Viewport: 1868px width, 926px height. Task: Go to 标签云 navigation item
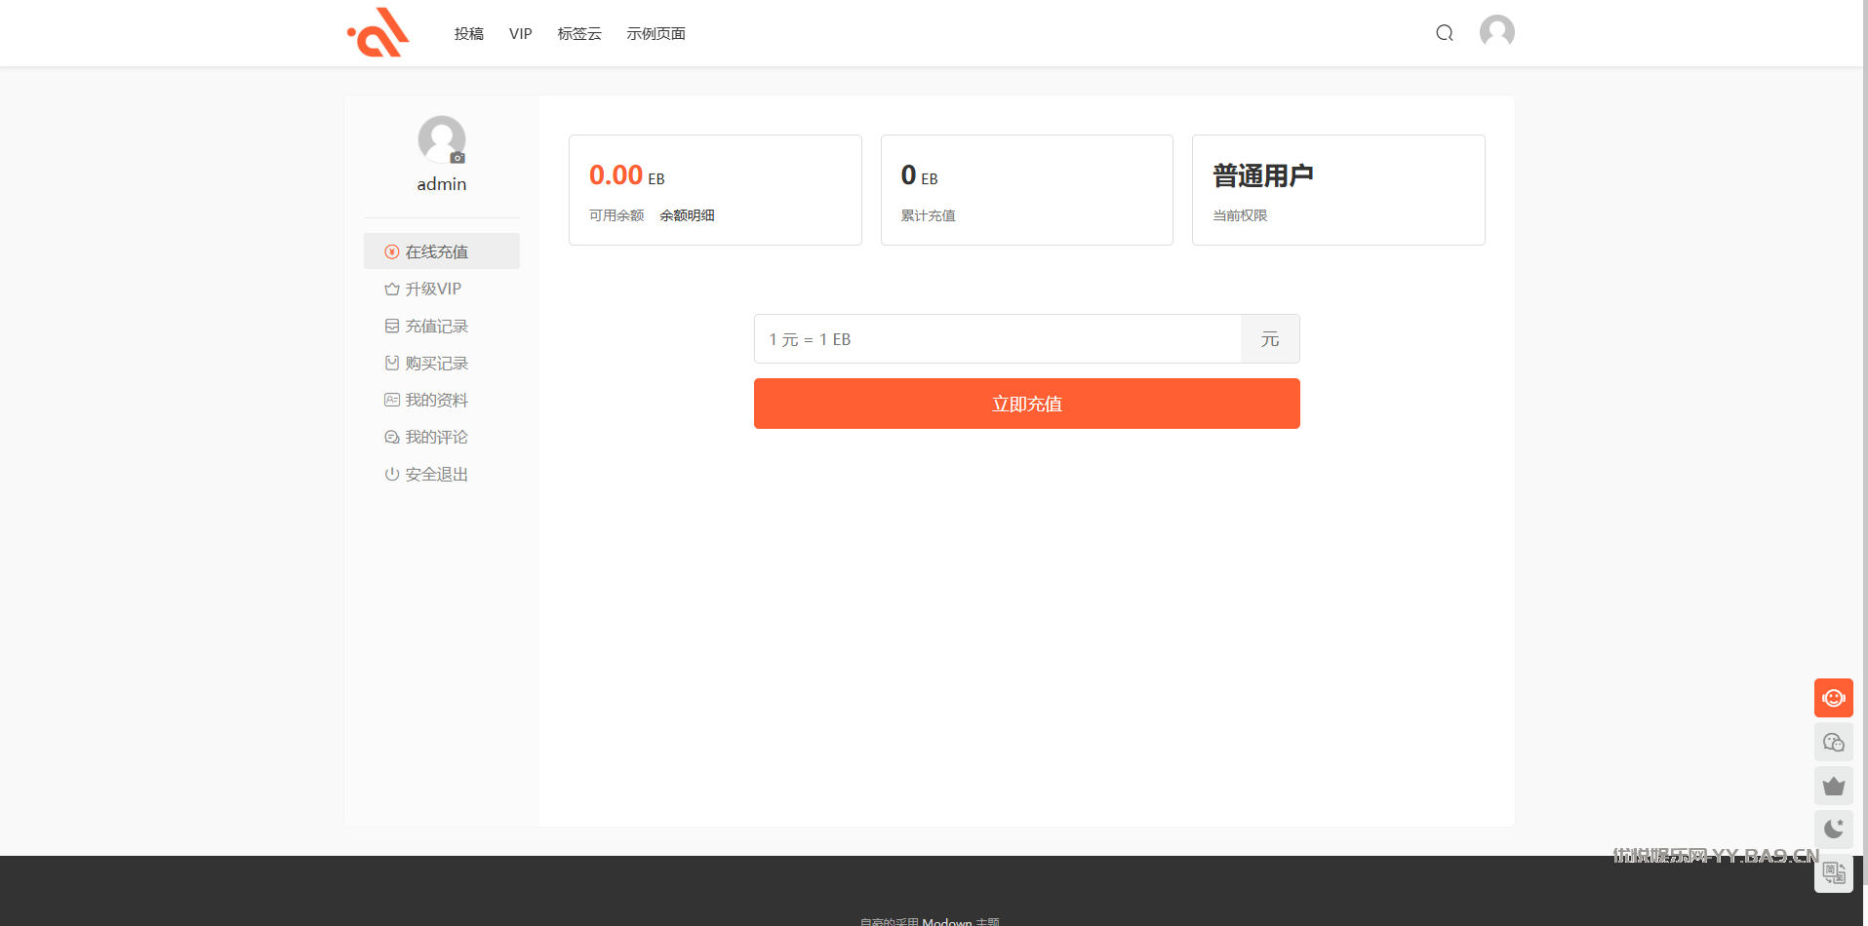click(579, 34)
